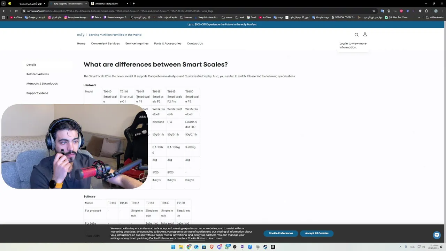This screenshot has height=251, width=446.
Task: Open the BF app from taskbar
Action: (x=273, y=247)
